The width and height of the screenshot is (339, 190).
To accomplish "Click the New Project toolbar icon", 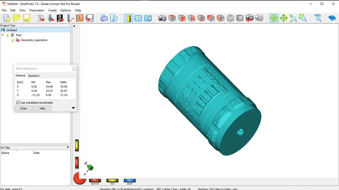I will pos(7,18).
